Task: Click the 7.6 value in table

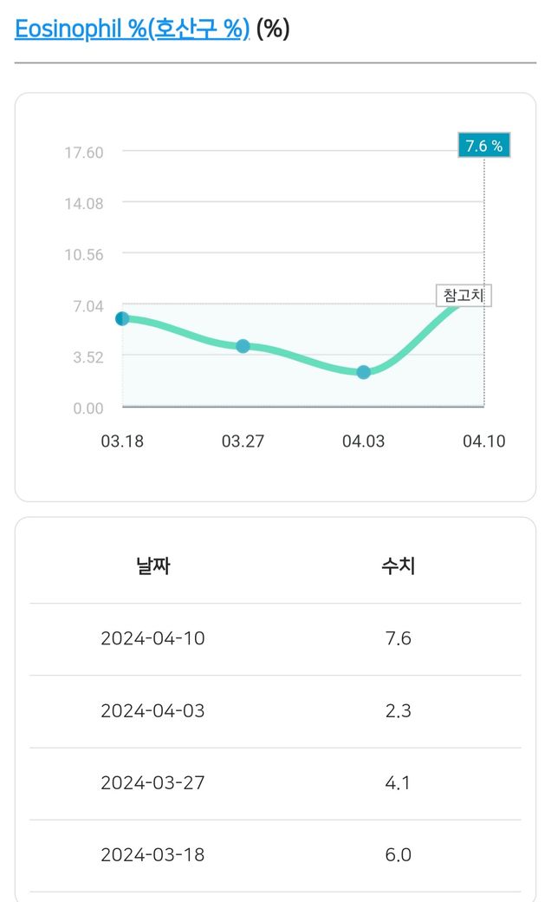Action: coord(398,639)
